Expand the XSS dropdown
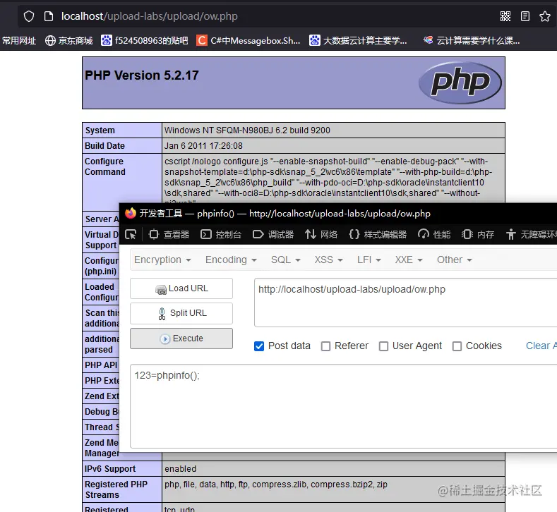Viewport: 557px width, 512px height. tap(328, 260)
